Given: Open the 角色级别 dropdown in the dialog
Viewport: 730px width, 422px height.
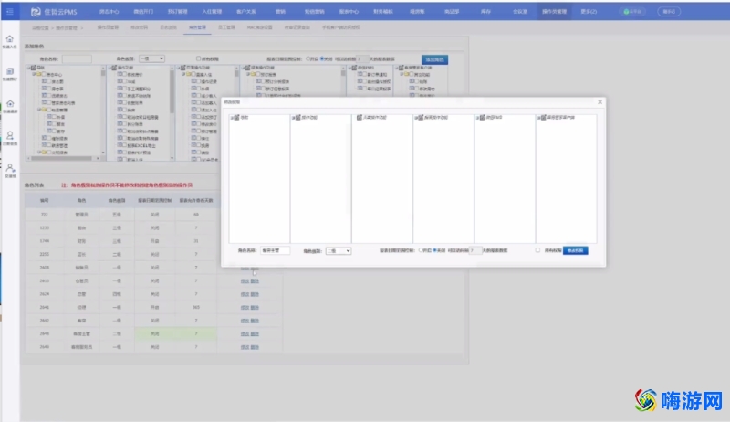Looking at the screenshot, I should point(339,250).
